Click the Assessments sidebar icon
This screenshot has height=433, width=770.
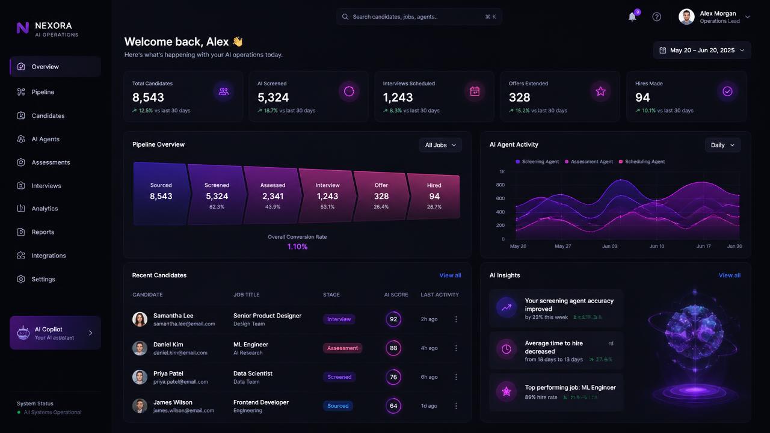21,162
